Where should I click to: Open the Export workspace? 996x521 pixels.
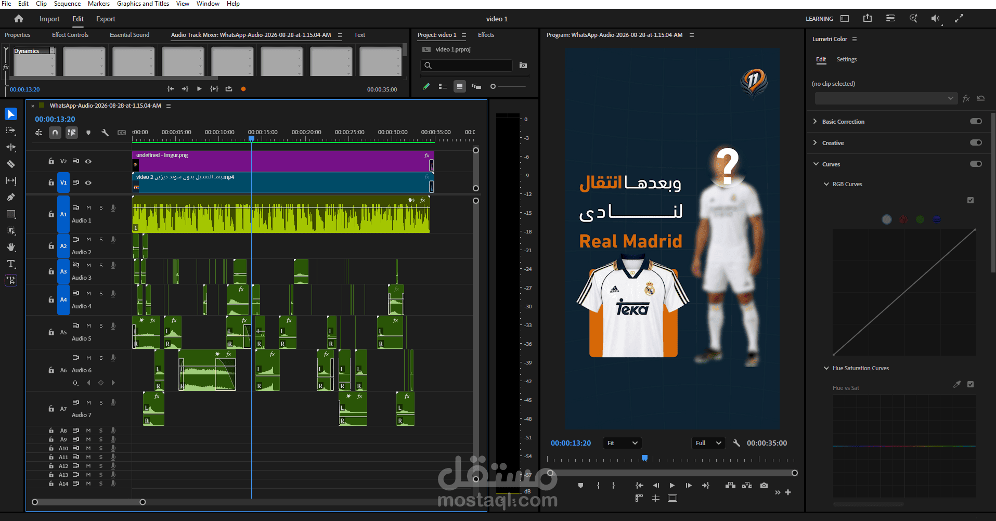(106, 19)
